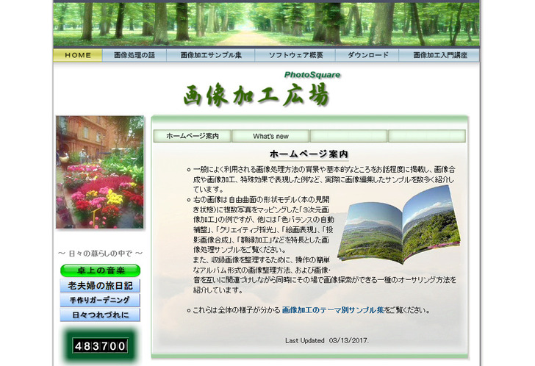Image resolution: width=535 pixels, height=366 pixels.
Task: Navigate to 画像加工入門講座
Action: coord(439,55)
